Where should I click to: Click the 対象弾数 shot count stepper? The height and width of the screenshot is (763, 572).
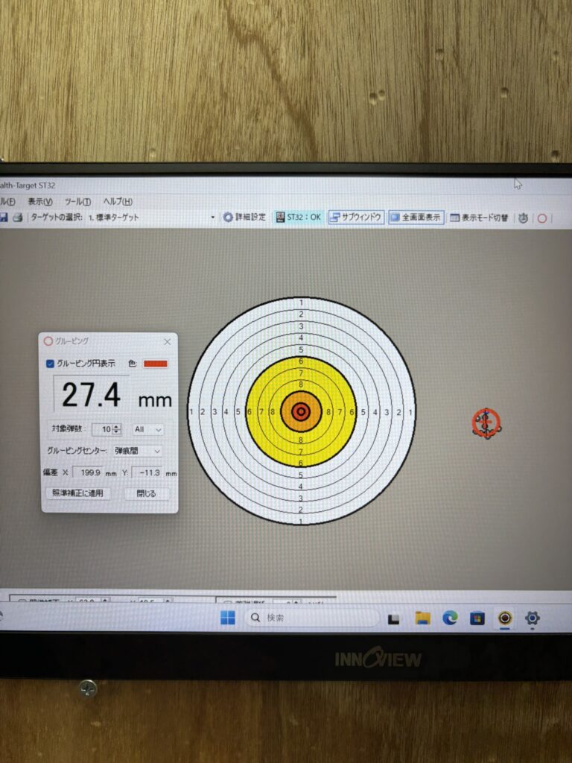tap(116, 429)
